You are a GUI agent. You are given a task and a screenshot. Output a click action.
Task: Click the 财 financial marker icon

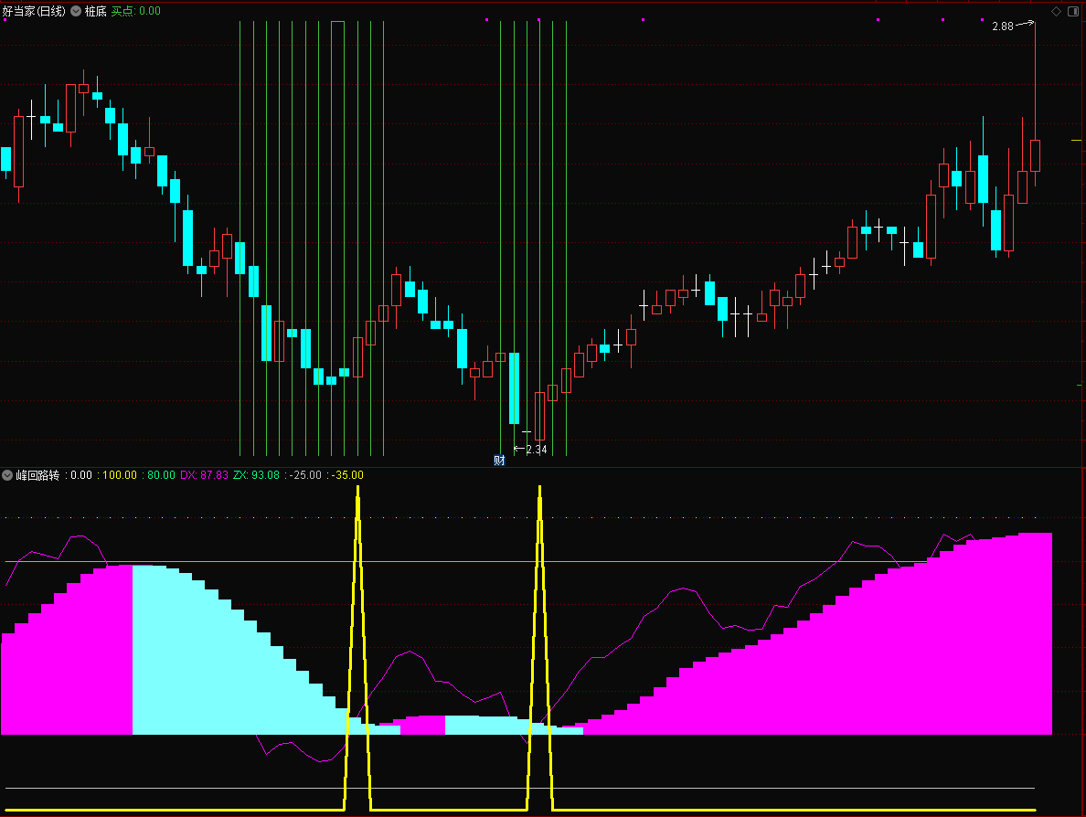pyautogui.click(x=499, y=461)
